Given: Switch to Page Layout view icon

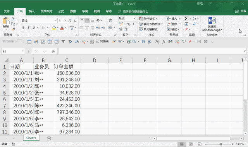Looking at the screenshot, I should (x=191, y=144).
